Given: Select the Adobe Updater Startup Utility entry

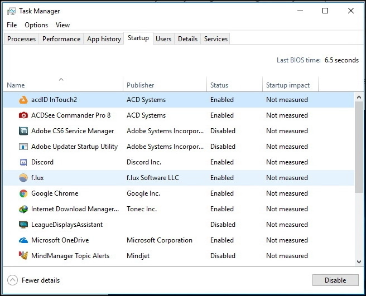Looking at the screenshot, I should [74, 147].
